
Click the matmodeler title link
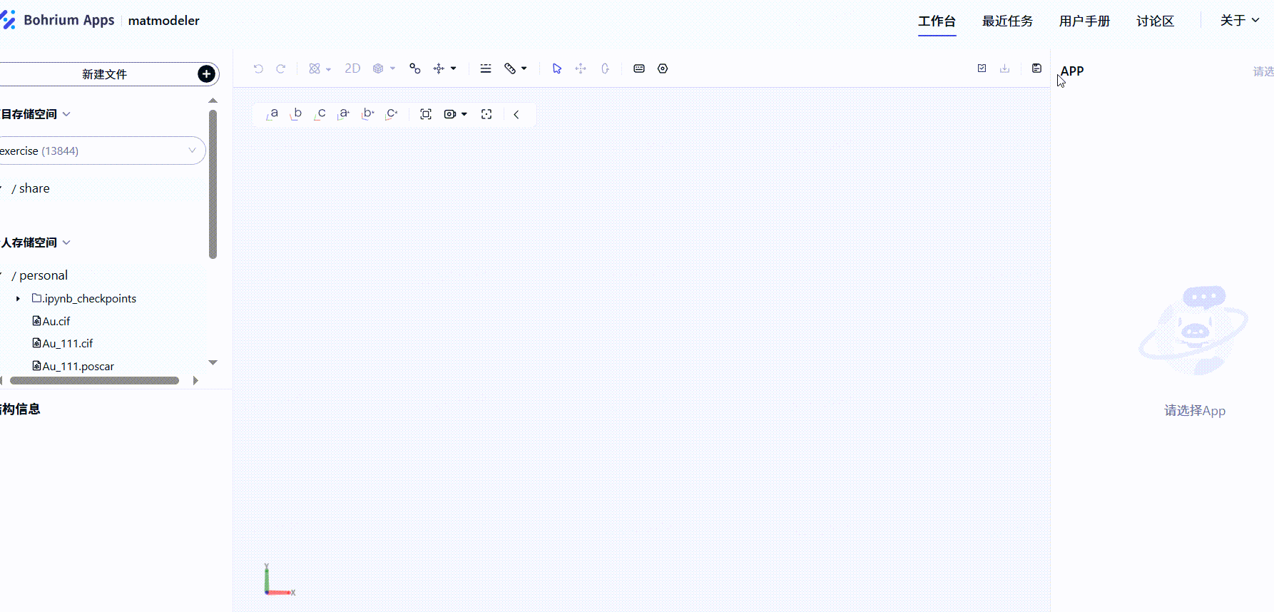163,21
